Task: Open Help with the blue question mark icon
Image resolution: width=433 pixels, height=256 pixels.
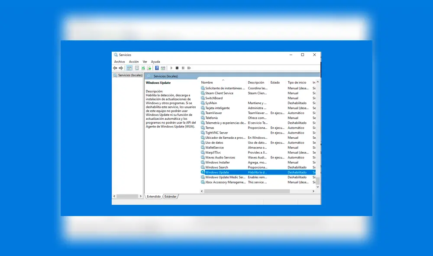Action: 157,68
